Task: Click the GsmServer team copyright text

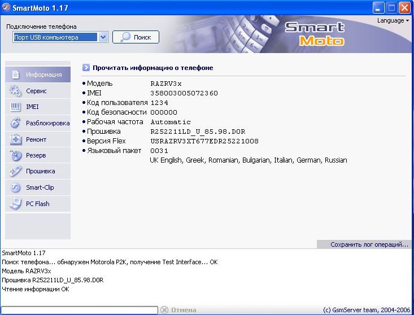Action: click(367, 310)
